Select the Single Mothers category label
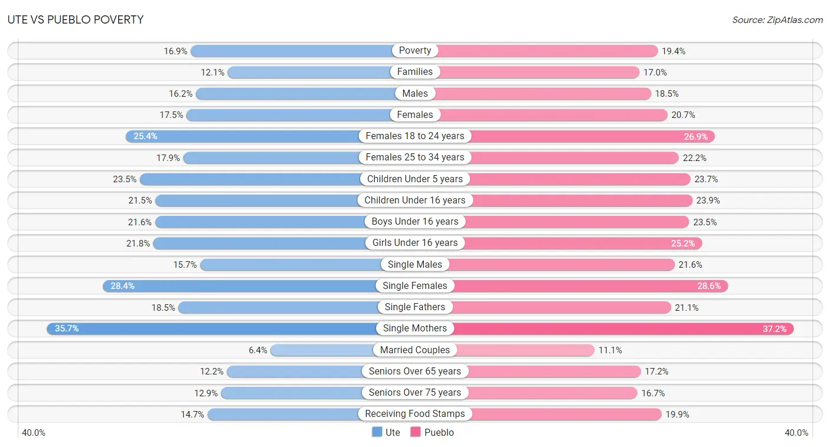The width and height of the screenshot is (830, 447). (415, 328)
